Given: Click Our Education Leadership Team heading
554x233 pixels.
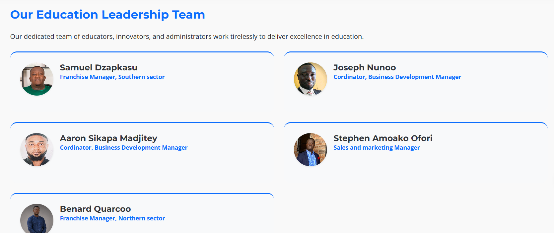Looking at the screenshot, I should 107,15.
